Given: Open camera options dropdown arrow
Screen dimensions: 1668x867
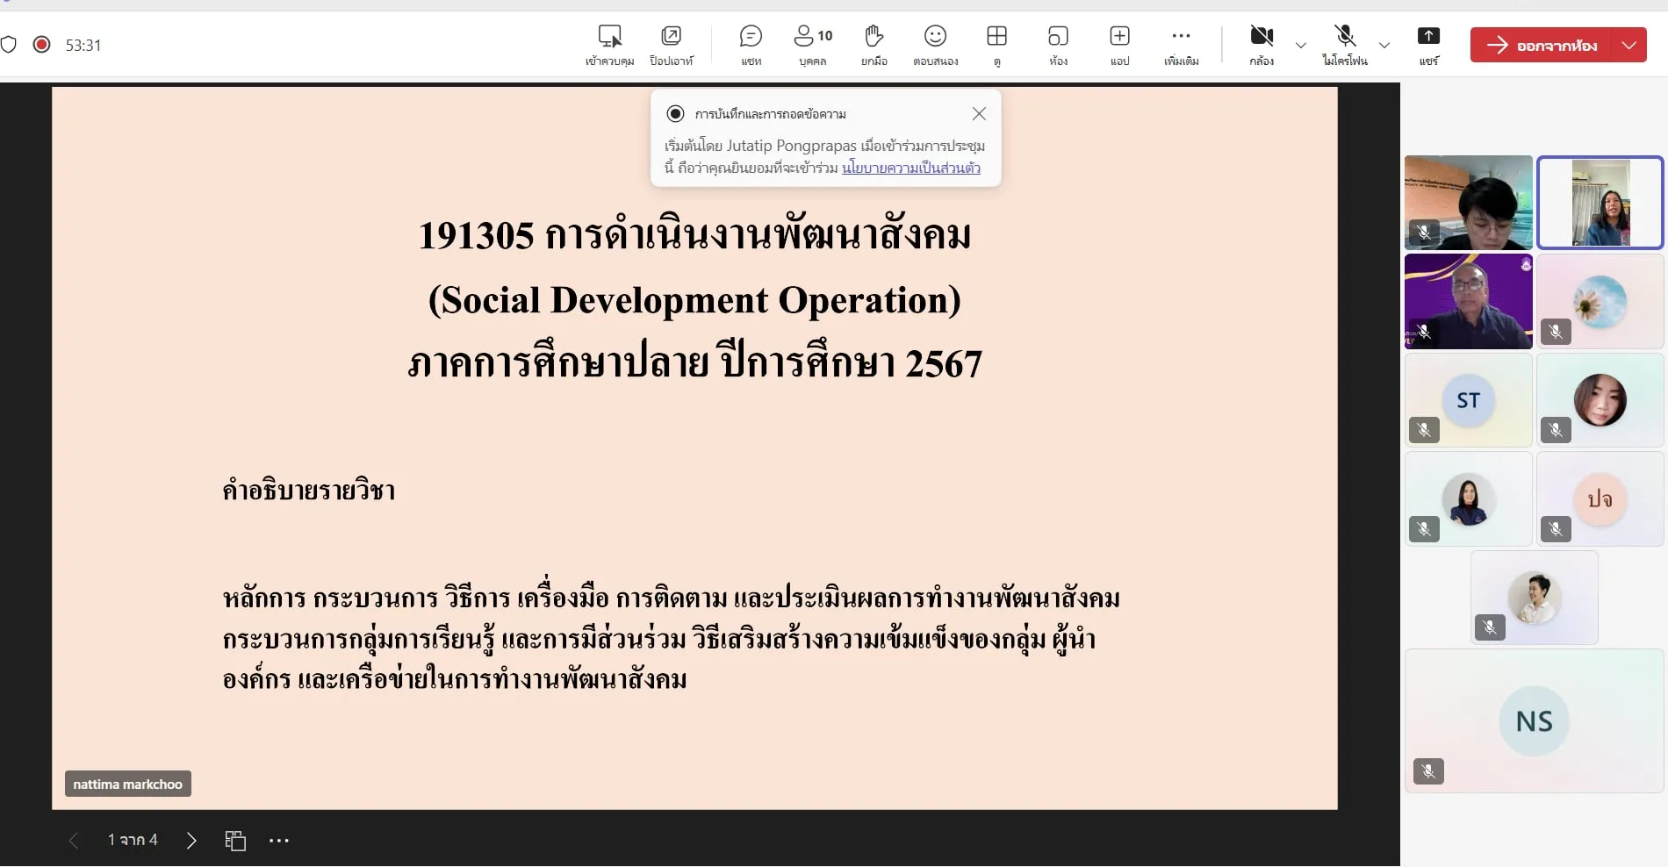Looking at the screenshot, I should click(x=1300, y=46).
